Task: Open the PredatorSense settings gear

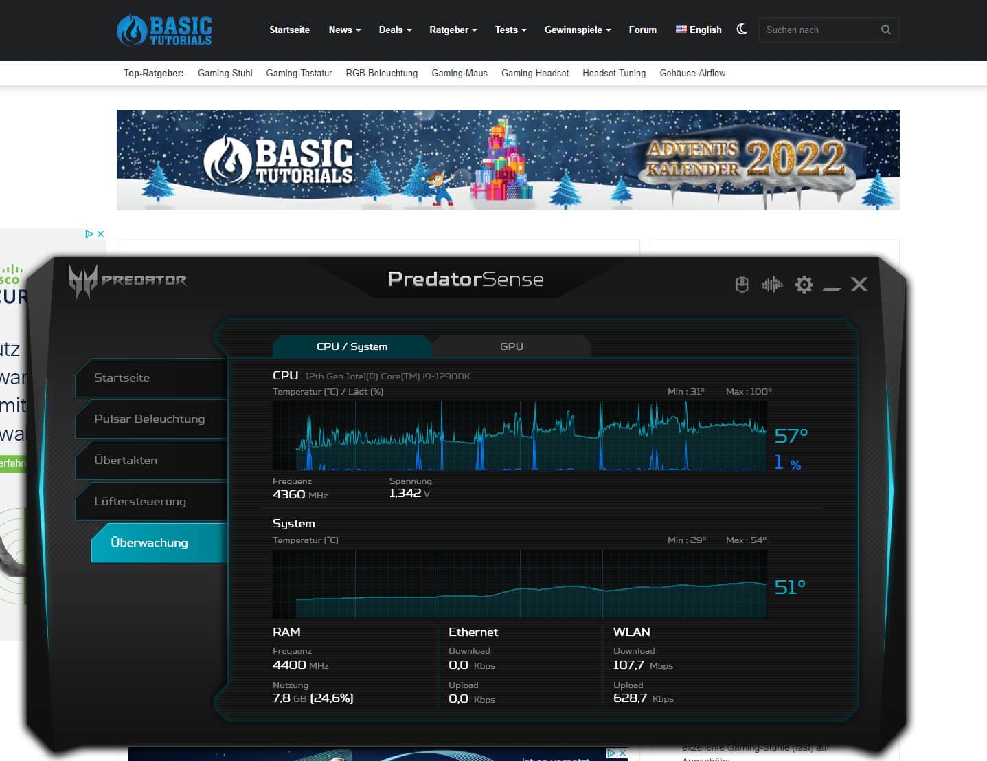Action: click(804, 285)
